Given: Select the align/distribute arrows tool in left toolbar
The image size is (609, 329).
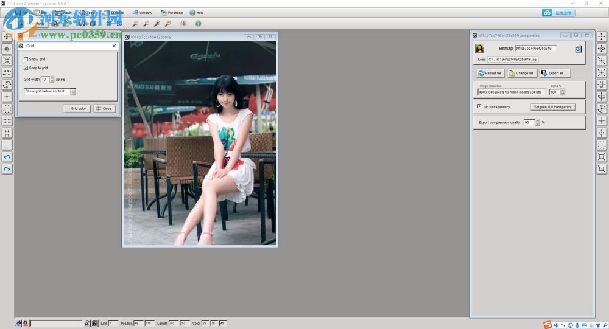Looking at the screenshot, I should [7, 73].
